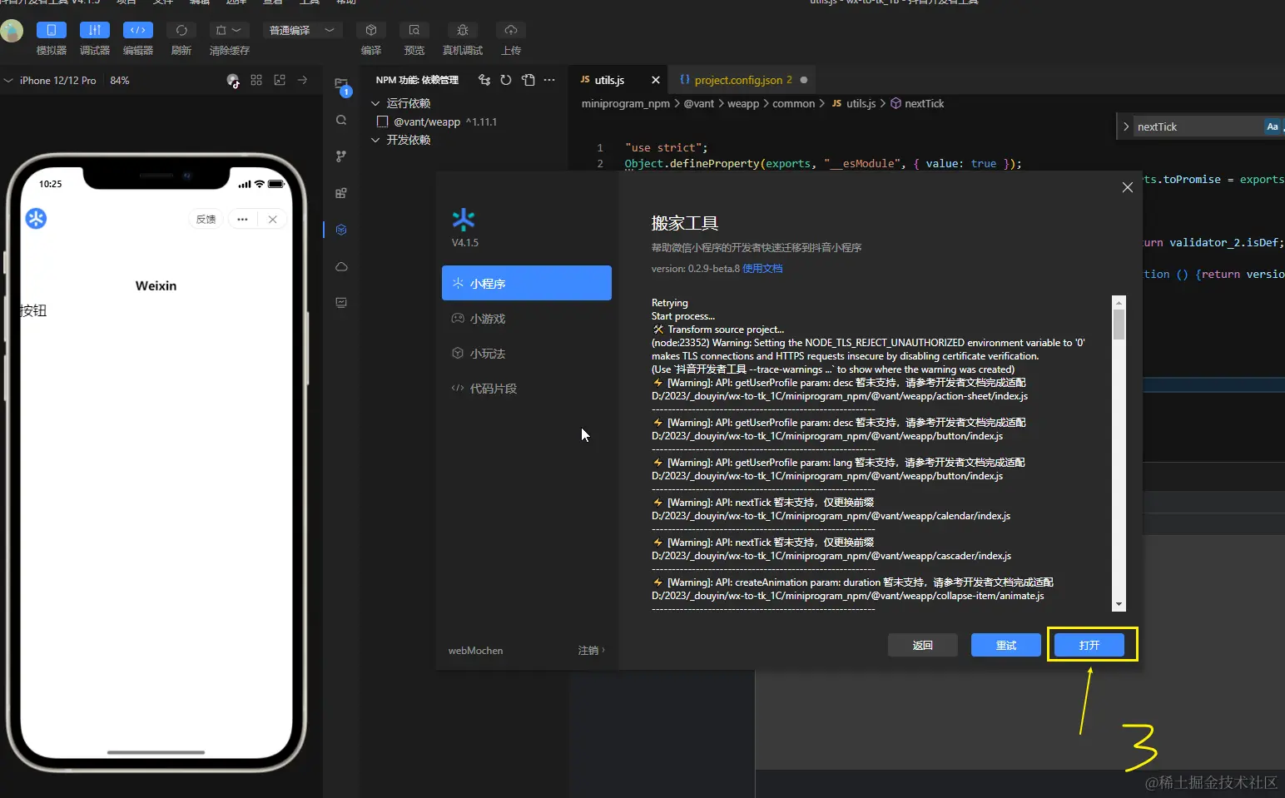The width and height of the screenshot is (1285, 798).
Task: Click the compile (编译) cube icon
Action: tap(371, 30)
